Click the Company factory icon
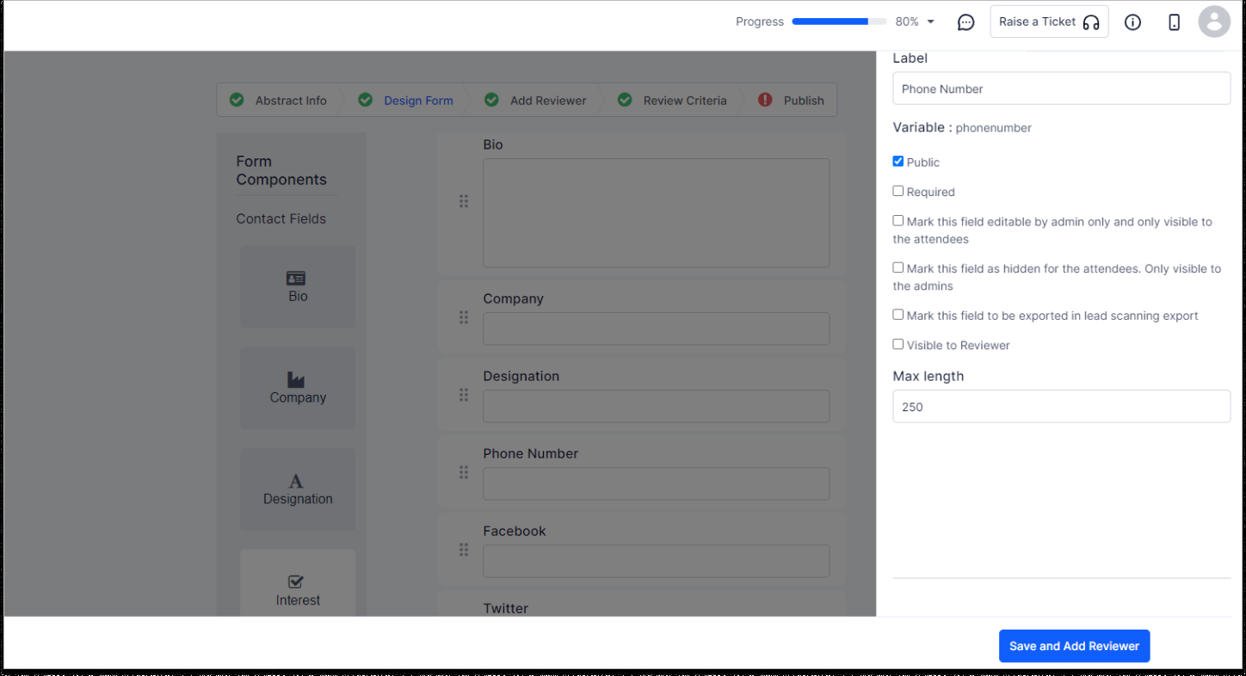This screenshot has height=676, width=1246. tap(296, 379)
